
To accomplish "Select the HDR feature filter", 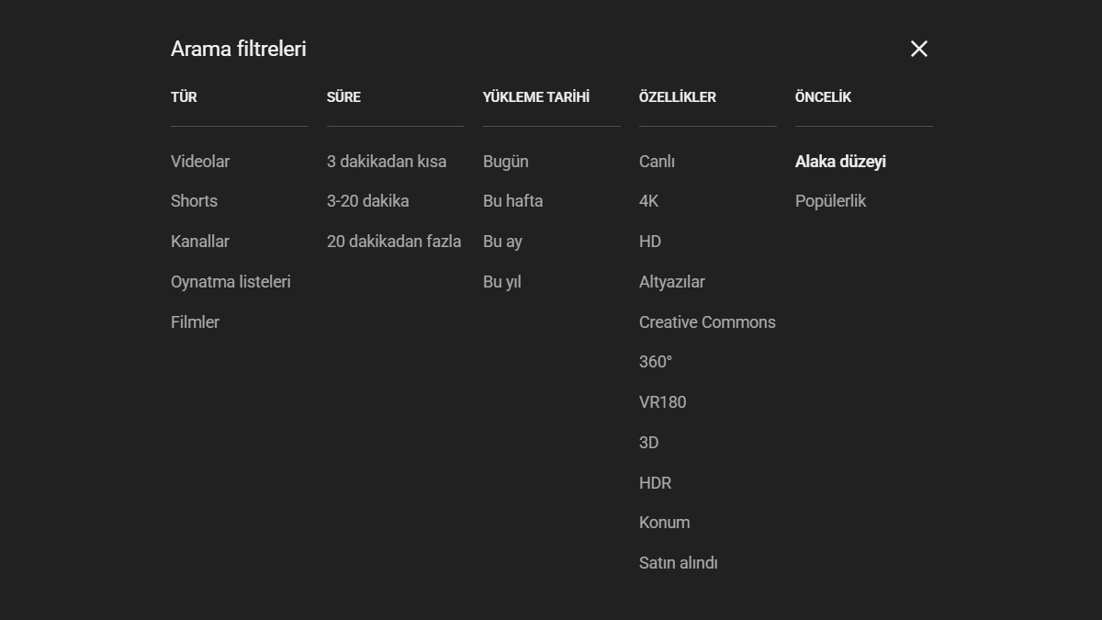I will tap(655, 483).
